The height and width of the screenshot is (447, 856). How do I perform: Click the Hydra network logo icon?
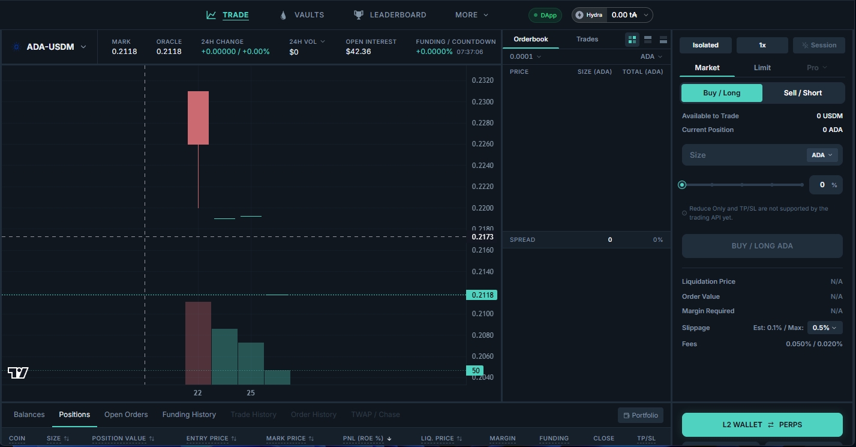[579, 15]
